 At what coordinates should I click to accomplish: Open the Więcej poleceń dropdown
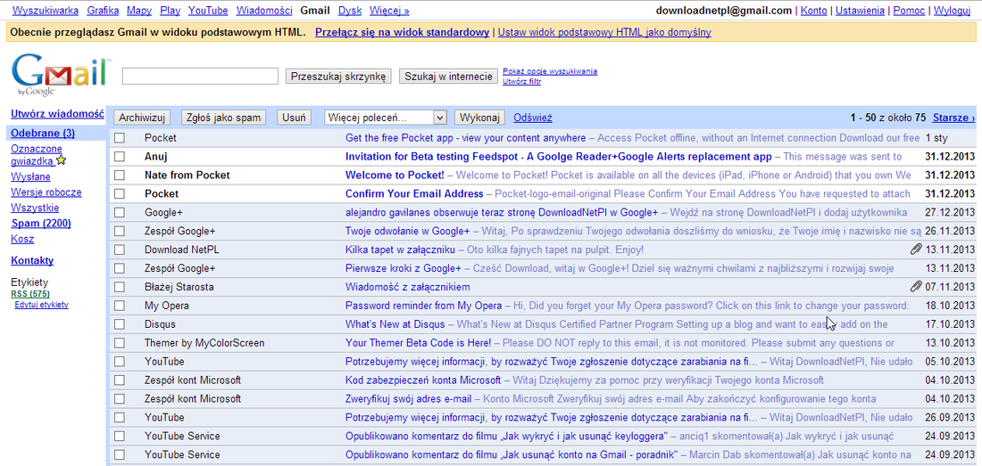[385, 118]
